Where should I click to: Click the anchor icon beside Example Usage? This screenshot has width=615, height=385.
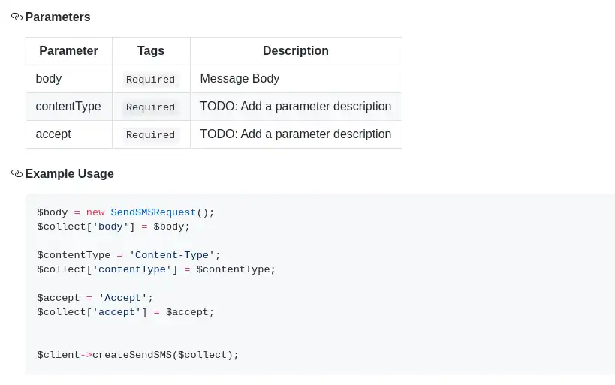point(17,173)
